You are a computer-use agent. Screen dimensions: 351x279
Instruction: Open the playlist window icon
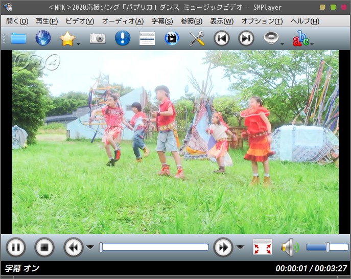pos(147,38)
